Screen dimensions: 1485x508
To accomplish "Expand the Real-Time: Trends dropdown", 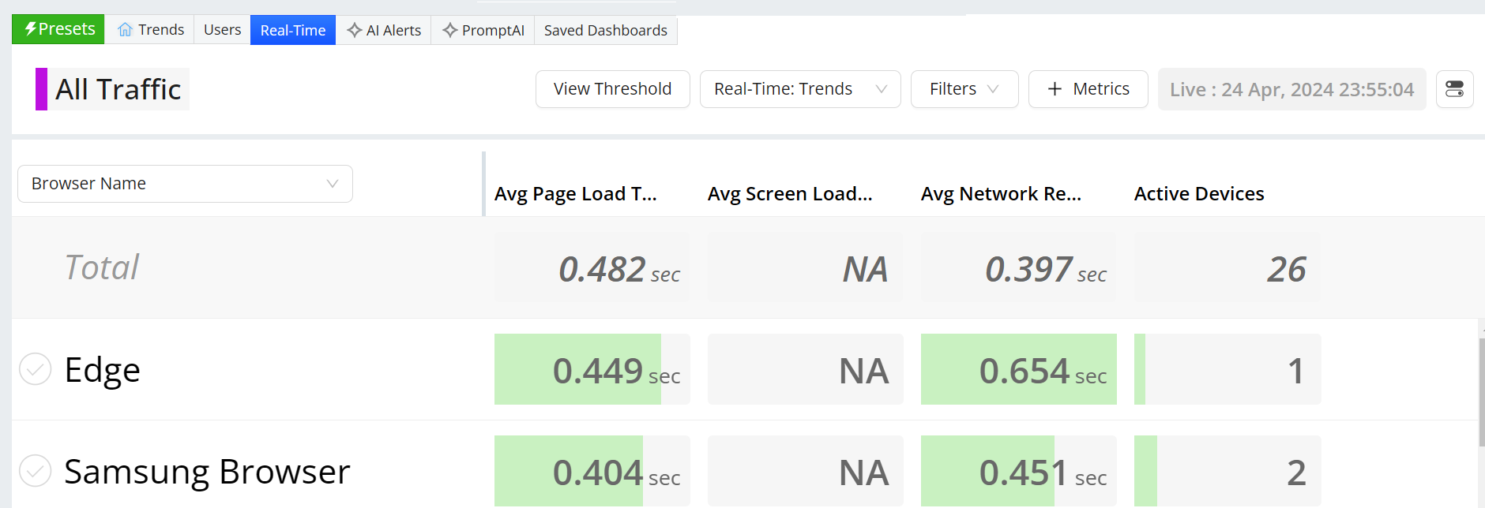I will point(799,89).
